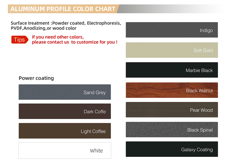Click the red Tips tag icon
The height and width of the screenshot is (166, 237).
[x=20, y=40]
